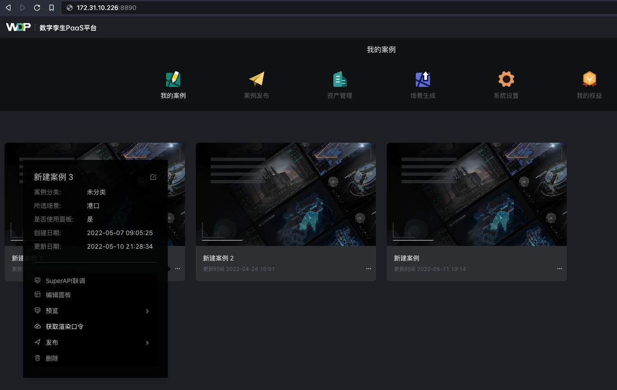617x390 pixels.
Task: Reload the page with browser refresh button
Action: tap(37, 8)
